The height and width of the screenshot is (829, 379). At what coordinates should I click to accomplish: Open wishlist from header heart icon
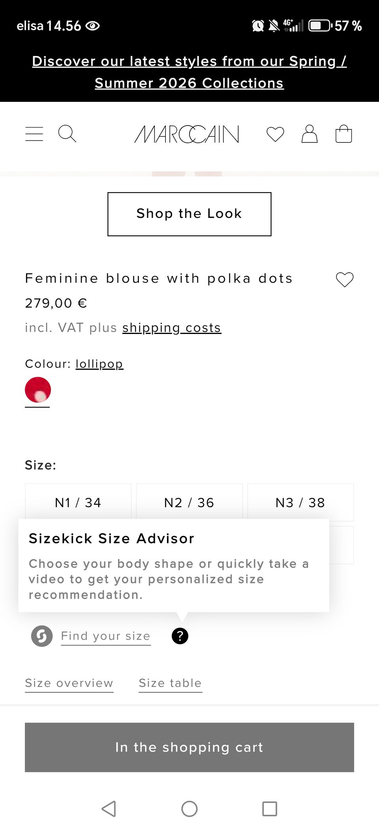point(275,134)
